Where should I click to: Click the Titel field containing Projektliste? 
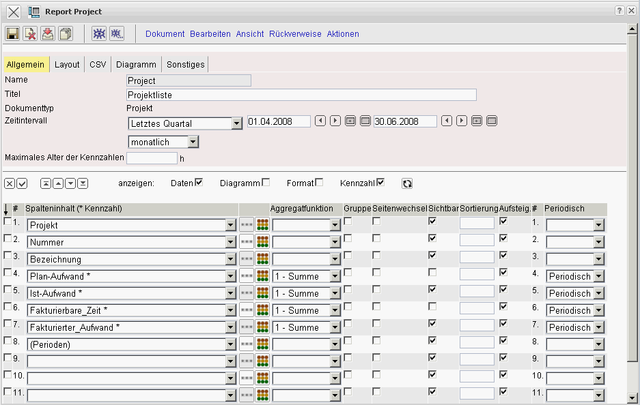tap(301, 95)
